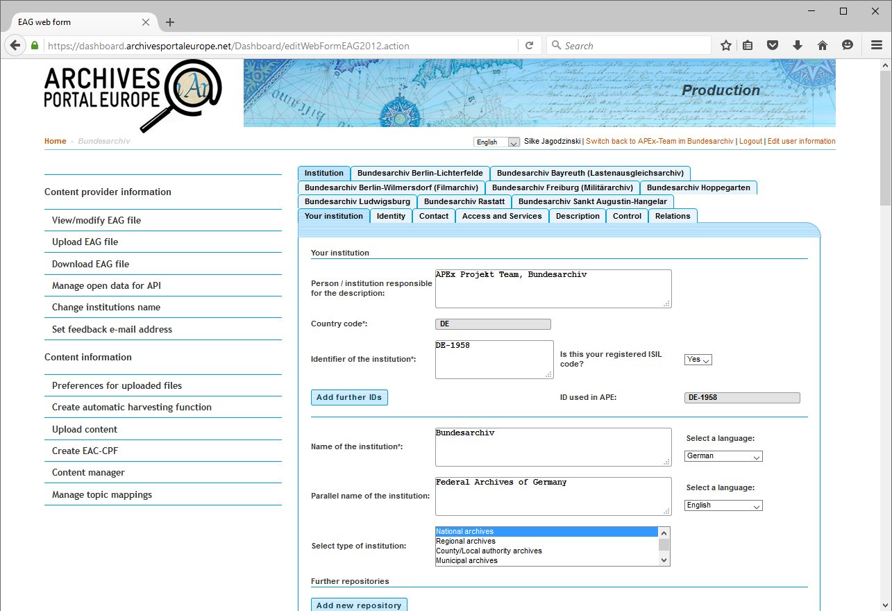The height and width of the screenshot is (611, 892).
Task: Open Bundesarchiv Berlin-Wilmersdorf (Filmarchiv) tab
Action: (392, 188)
